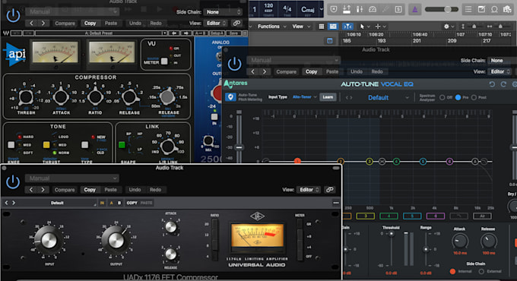Select the Pre spectrum analyzer radio

click(x=458, y=97)
